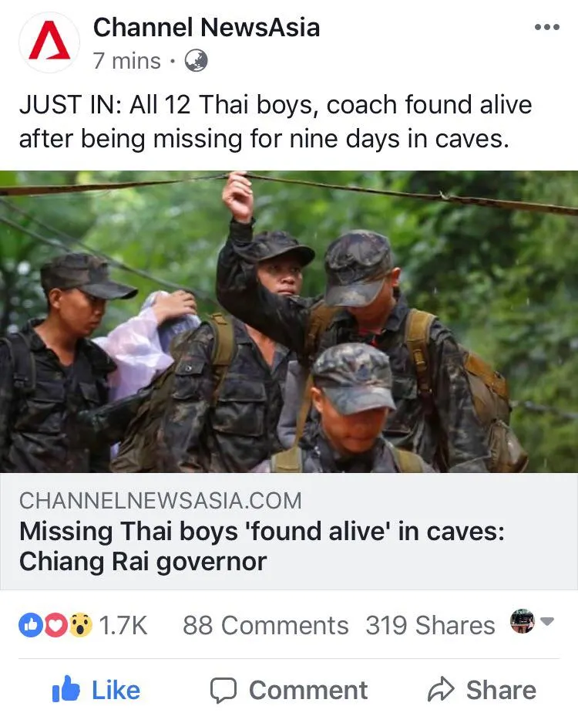Open the Channel NewsAsia page name
Viewport: 578px width, 713px height.
tap(207, 27)
